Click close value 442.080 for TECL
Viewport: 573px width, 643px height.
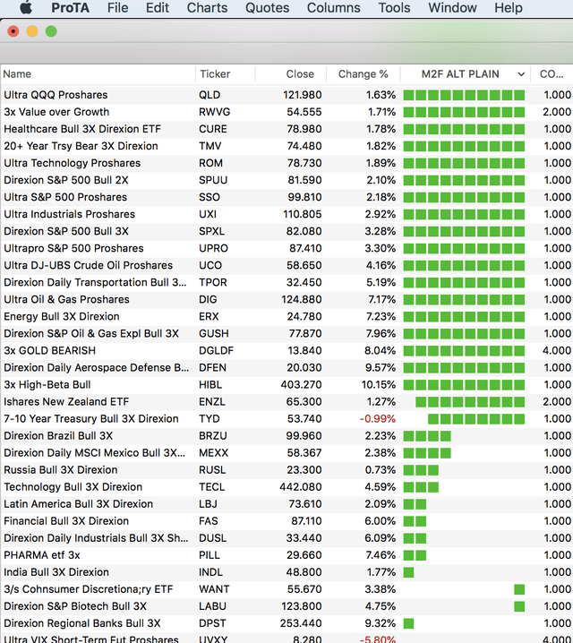(301, 487)
